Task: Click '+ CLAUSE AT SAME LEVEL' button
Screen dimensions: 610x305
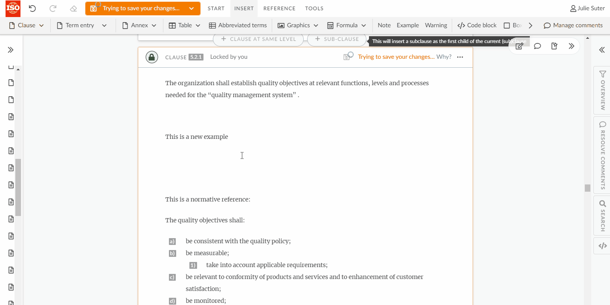Action: 259,39
